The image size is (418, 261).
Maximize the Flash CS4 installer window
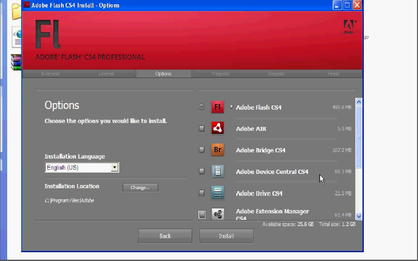point(347,5)
